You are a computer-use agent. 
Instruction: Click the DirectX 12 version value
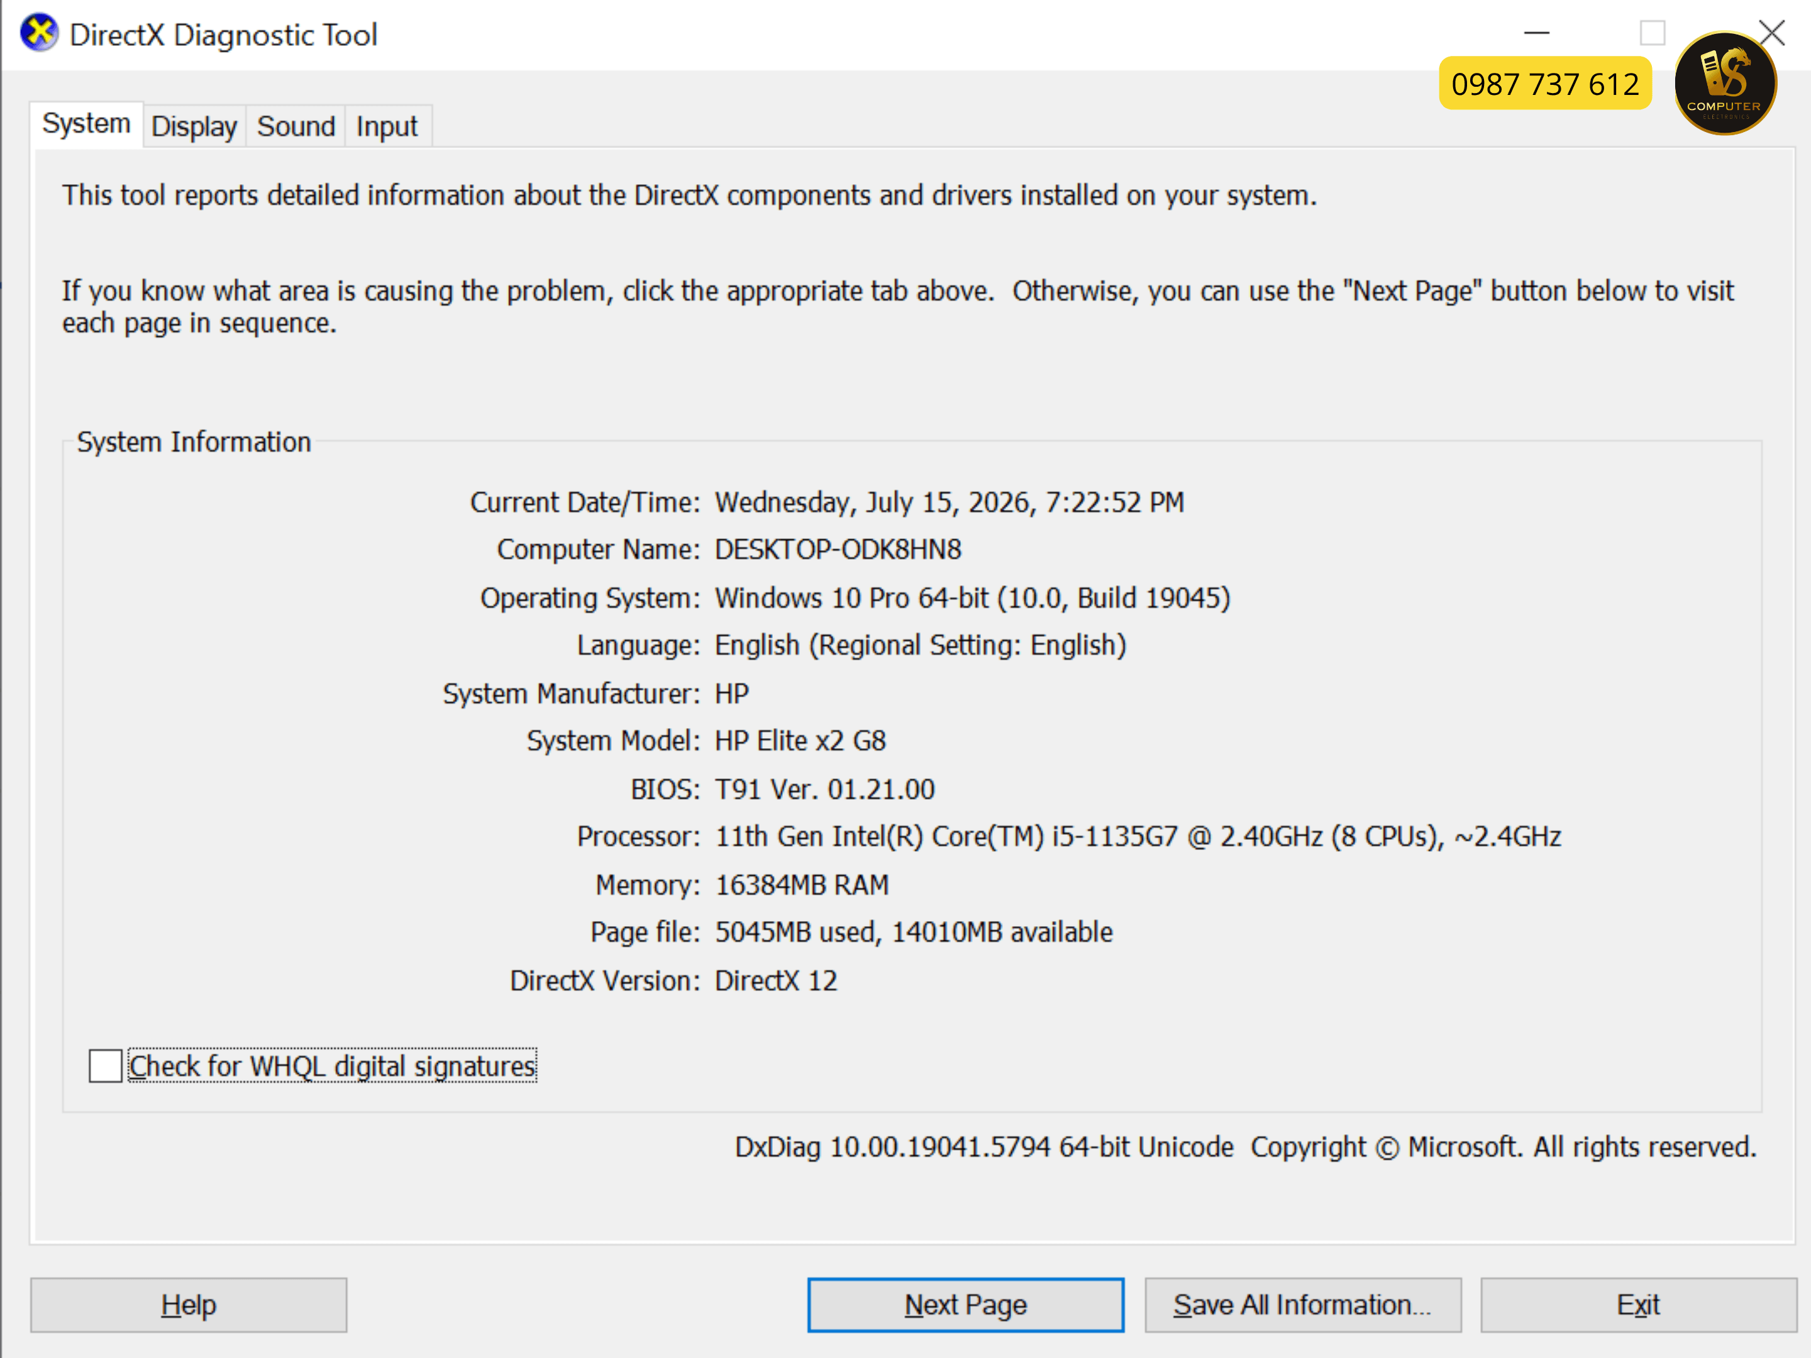[776, 981]
